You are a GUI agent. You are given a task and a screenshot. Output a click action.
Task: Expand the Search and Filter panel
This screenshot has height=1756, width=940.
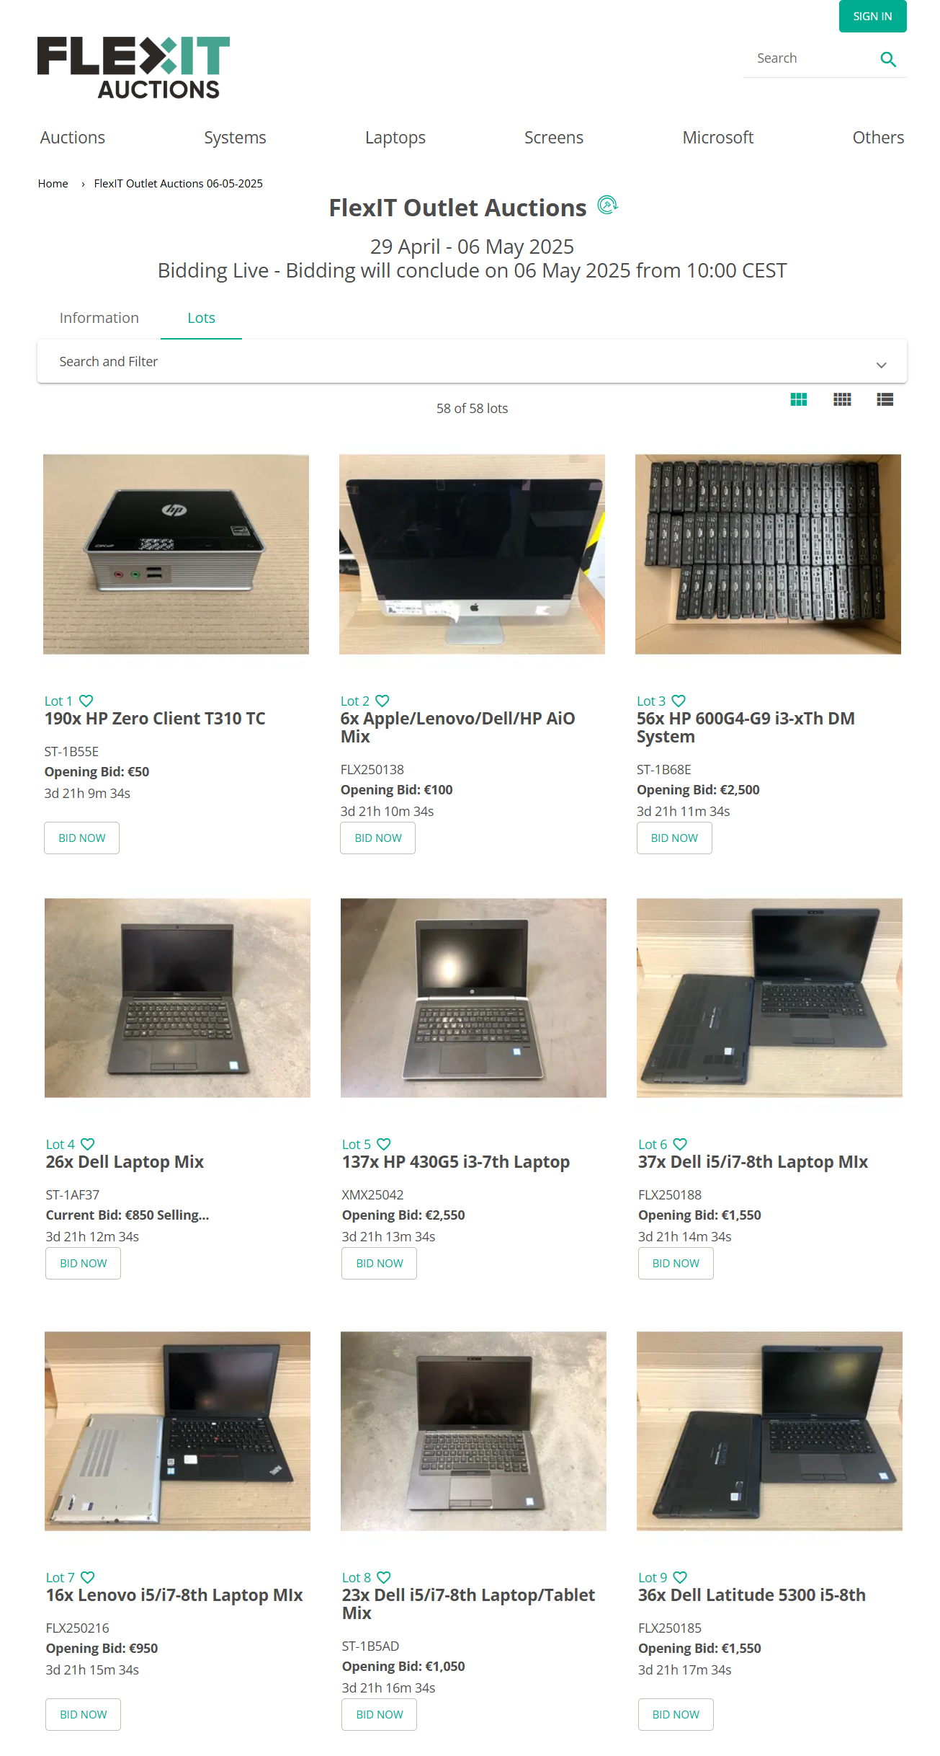click(x=472, y=362)
